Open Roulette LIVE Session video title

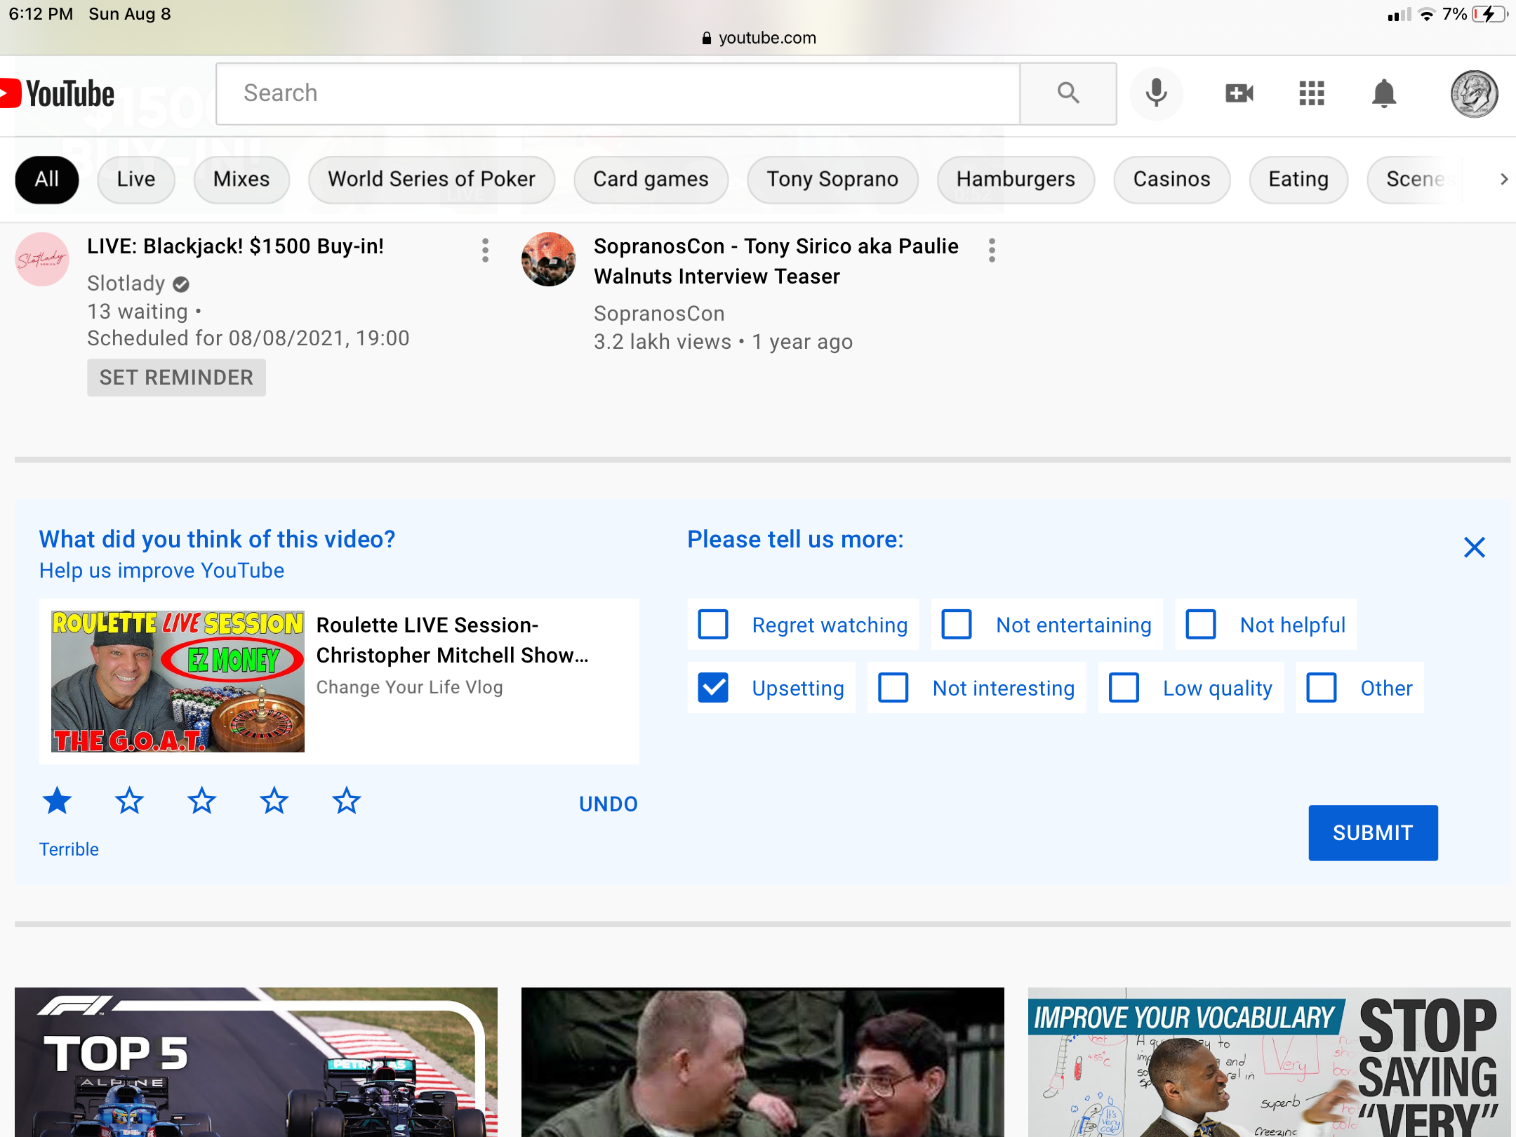click(x=452, y=640)
